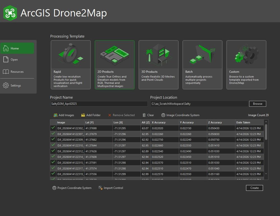
Task: Toggle checkmark for image DJI_20260414122319
Action: point(53,173)
